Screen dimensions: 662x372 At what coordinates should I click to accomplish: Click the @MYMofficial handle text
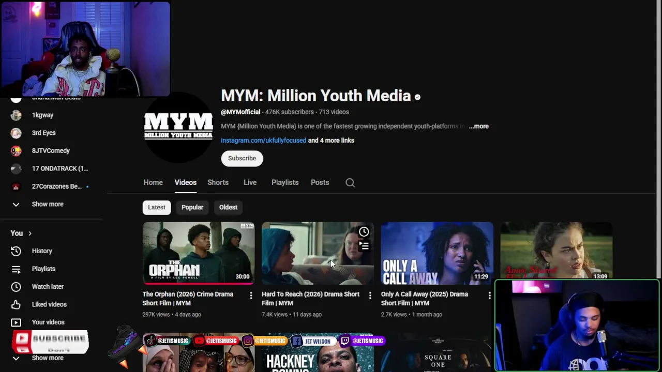tap(240, 112)
